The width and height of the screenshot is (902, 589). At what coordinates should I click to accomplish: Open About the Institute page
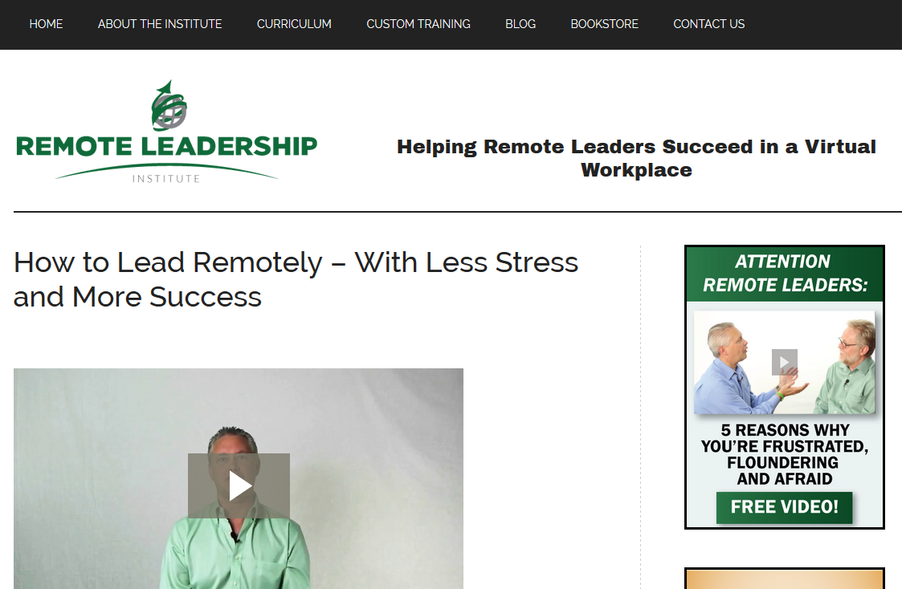[x=160, y=24]
